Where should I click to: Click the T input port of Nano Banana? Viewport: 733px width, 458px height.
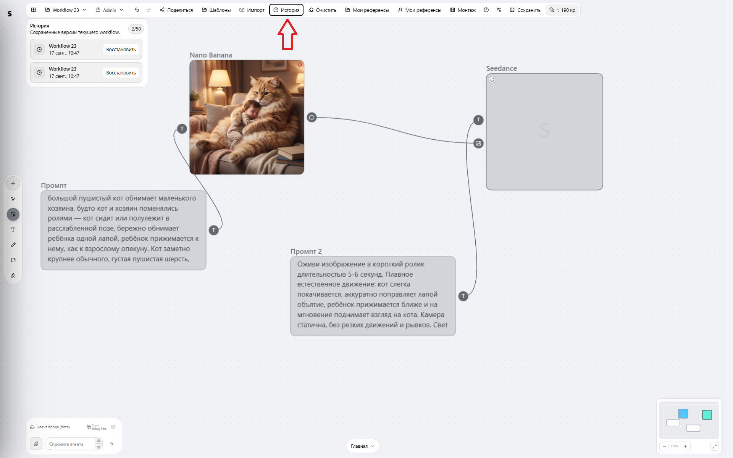[182, 129]
